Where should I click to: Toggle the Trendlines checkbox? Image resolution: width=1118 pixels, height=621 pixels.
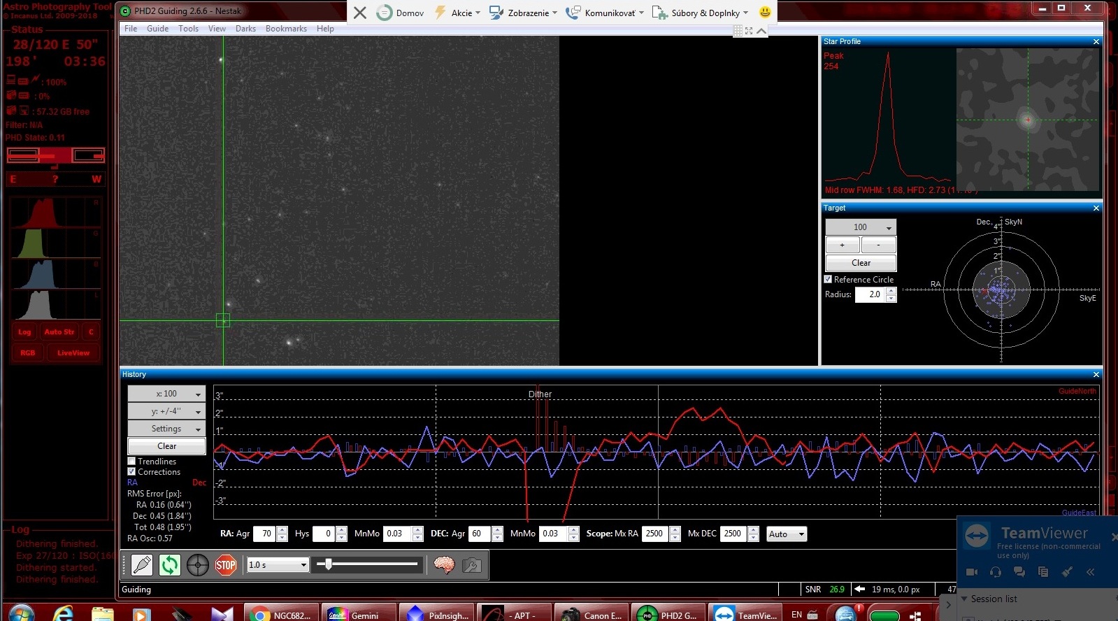click(131, 462)
